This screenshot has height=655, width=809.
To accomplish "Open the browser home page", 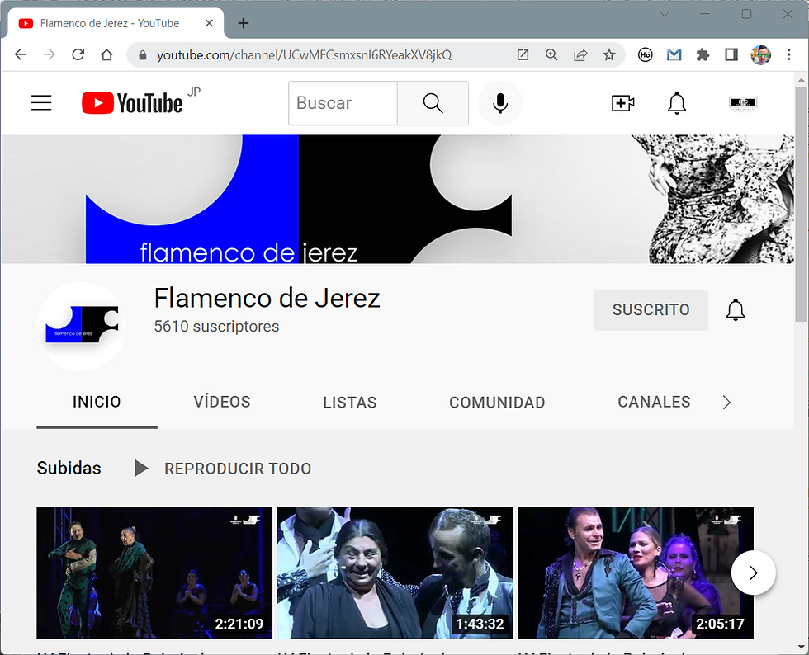I will 106,54.
